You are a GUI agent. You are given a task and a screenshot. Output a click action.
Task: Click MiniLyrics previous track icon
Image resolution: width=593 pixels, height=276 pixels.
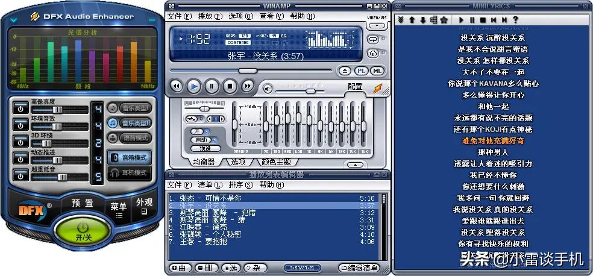[x=494, y=20]
